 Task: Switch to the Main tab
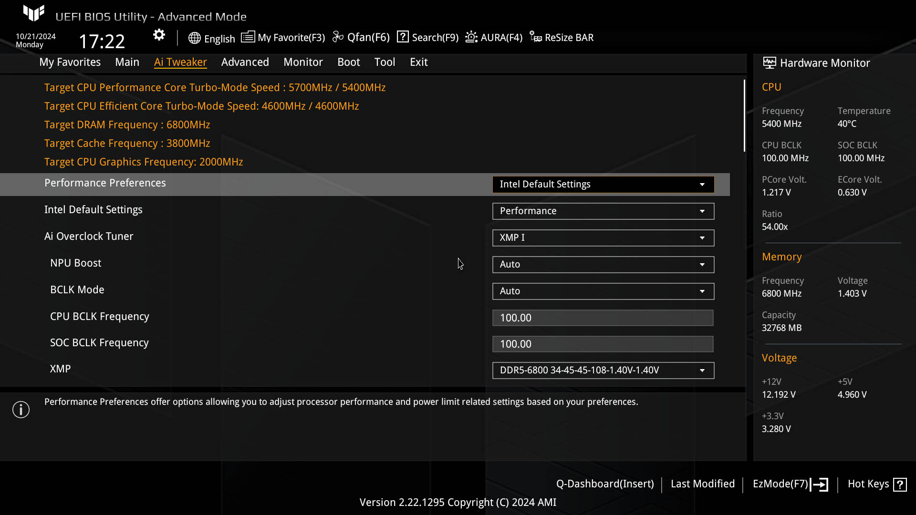[127, 62]
